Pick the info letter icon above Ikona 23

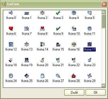(90, 60)
